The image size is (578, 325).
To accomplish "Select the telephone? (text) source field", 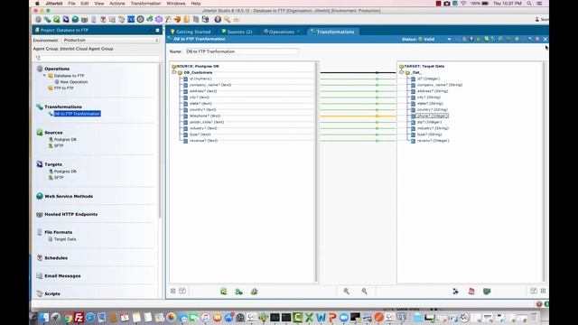I will [x=205, y=116].
